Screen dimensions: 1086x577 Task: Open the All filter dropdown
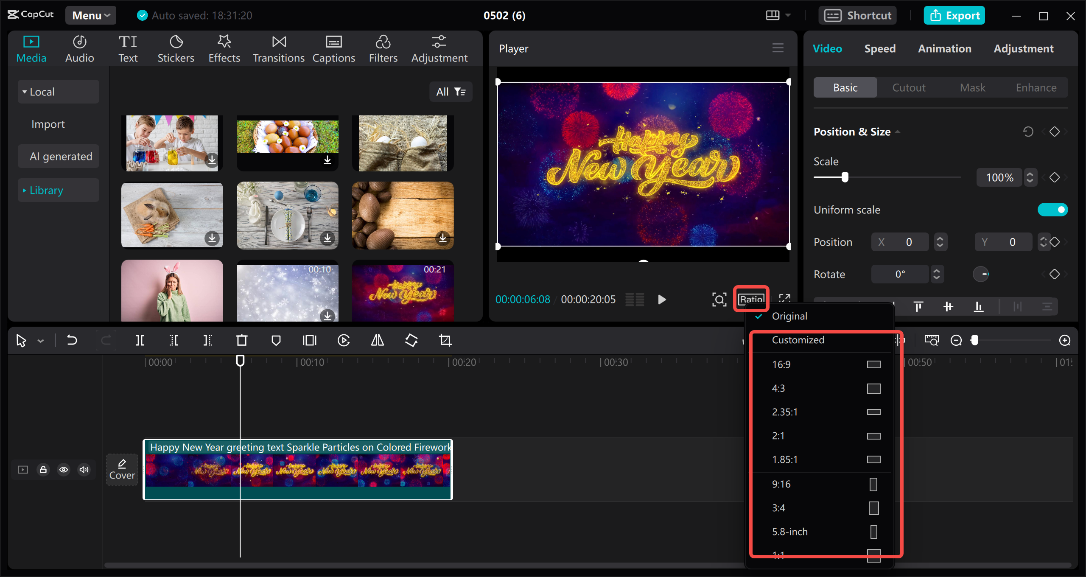tap(451, 92)
